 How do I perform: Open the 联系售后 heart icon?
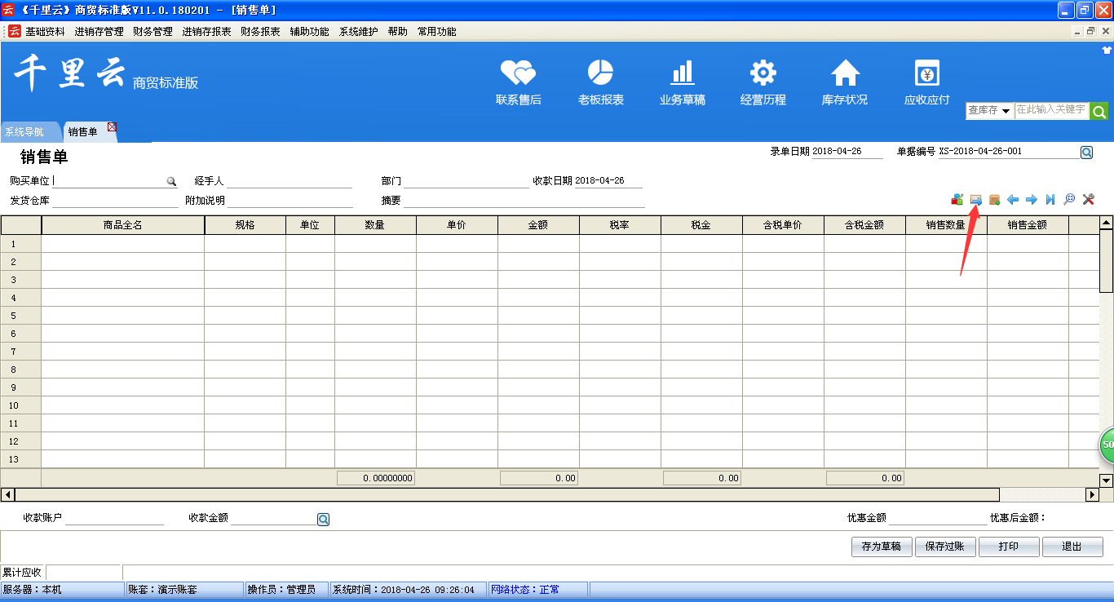(518, 73)
